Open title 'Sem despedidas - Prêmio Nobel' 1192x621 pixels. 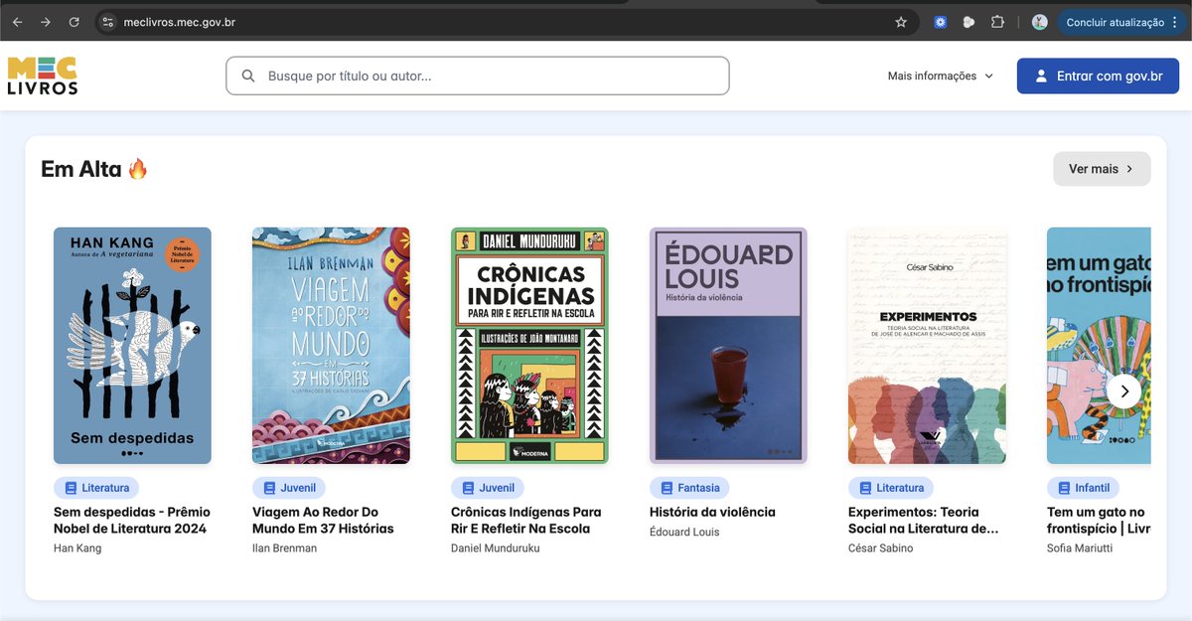pos(132,521)
